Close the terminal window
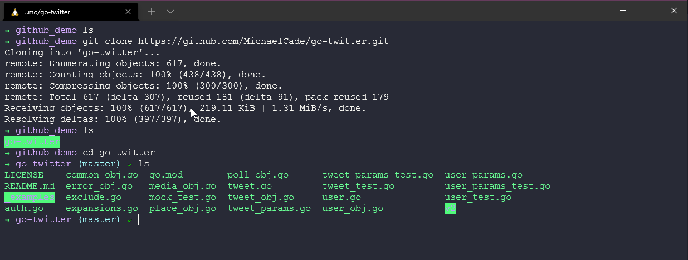688x260 pixels. [674, 11]
